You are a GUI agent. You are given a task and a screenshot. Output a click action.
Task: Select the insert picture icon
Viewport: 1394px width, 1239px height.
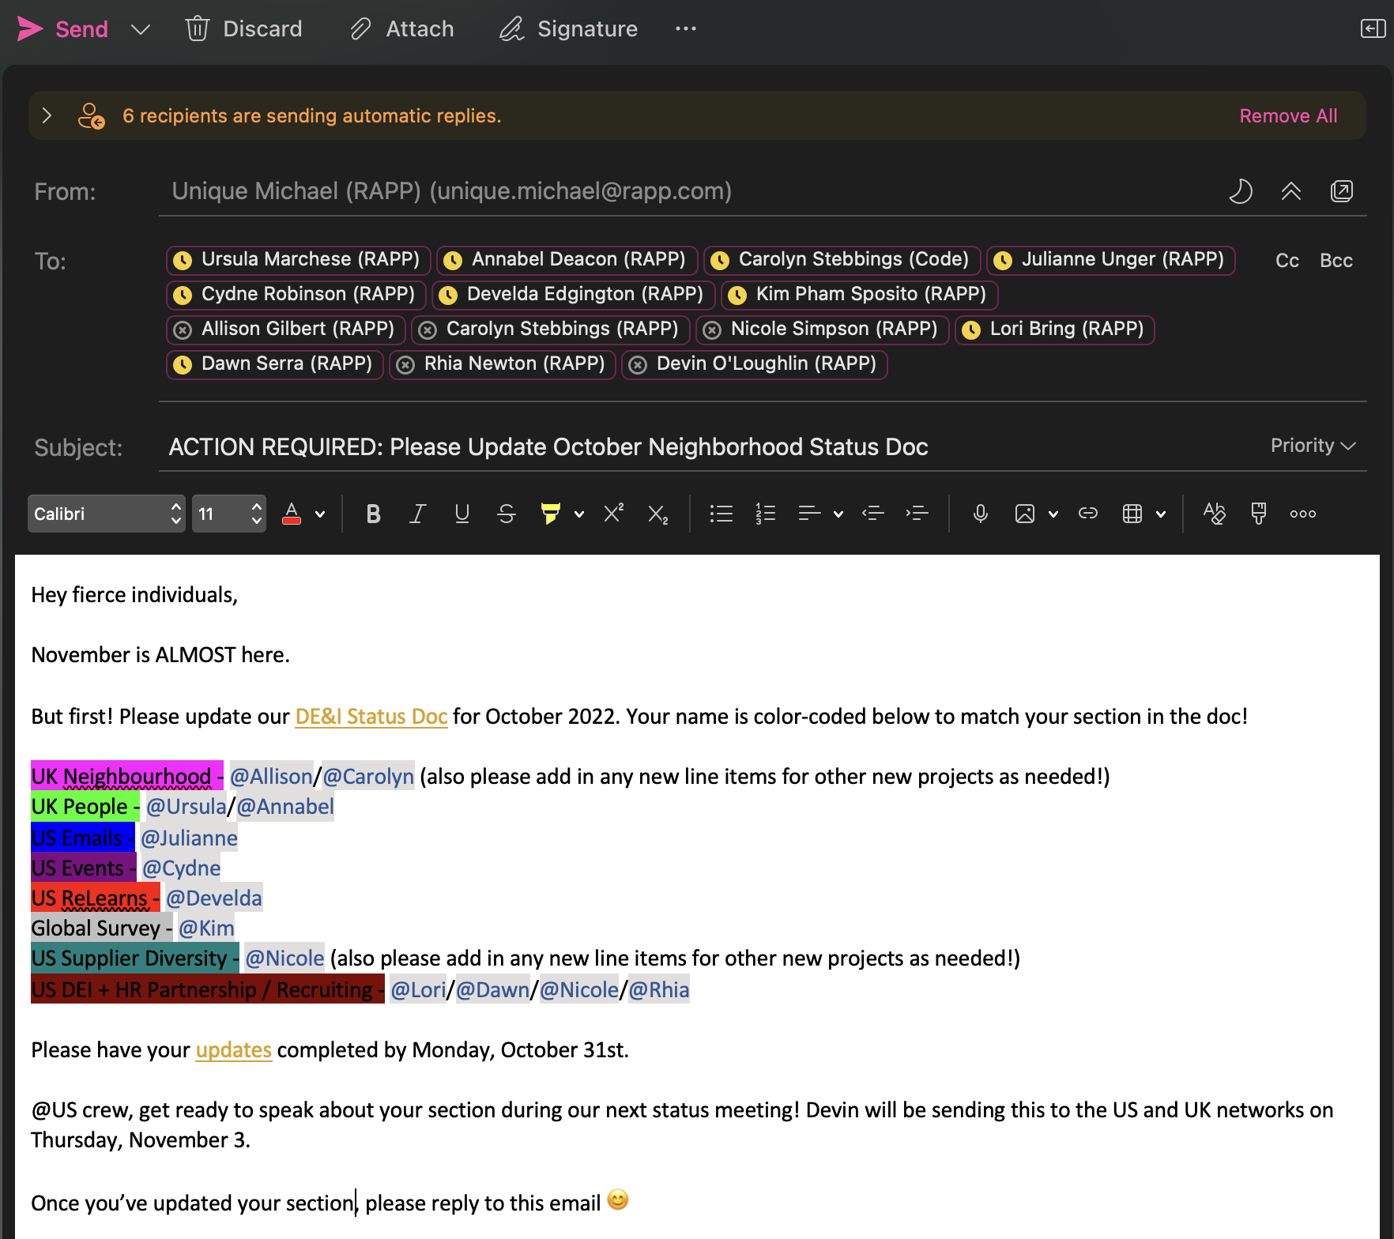[1026, 514]
